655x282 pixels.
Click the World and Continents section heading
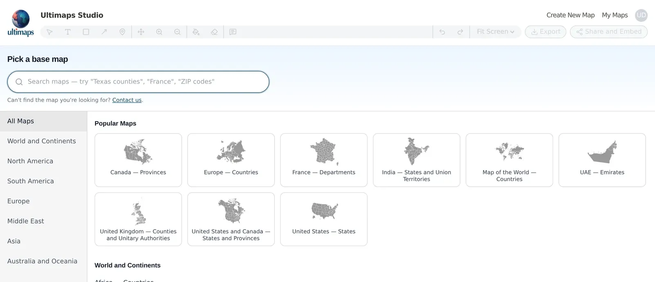(127, 265)
